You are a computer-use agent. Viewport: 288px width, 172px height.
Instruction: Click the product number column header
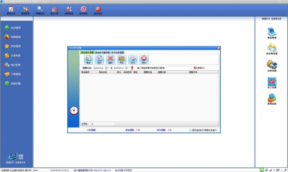[85, 72]
